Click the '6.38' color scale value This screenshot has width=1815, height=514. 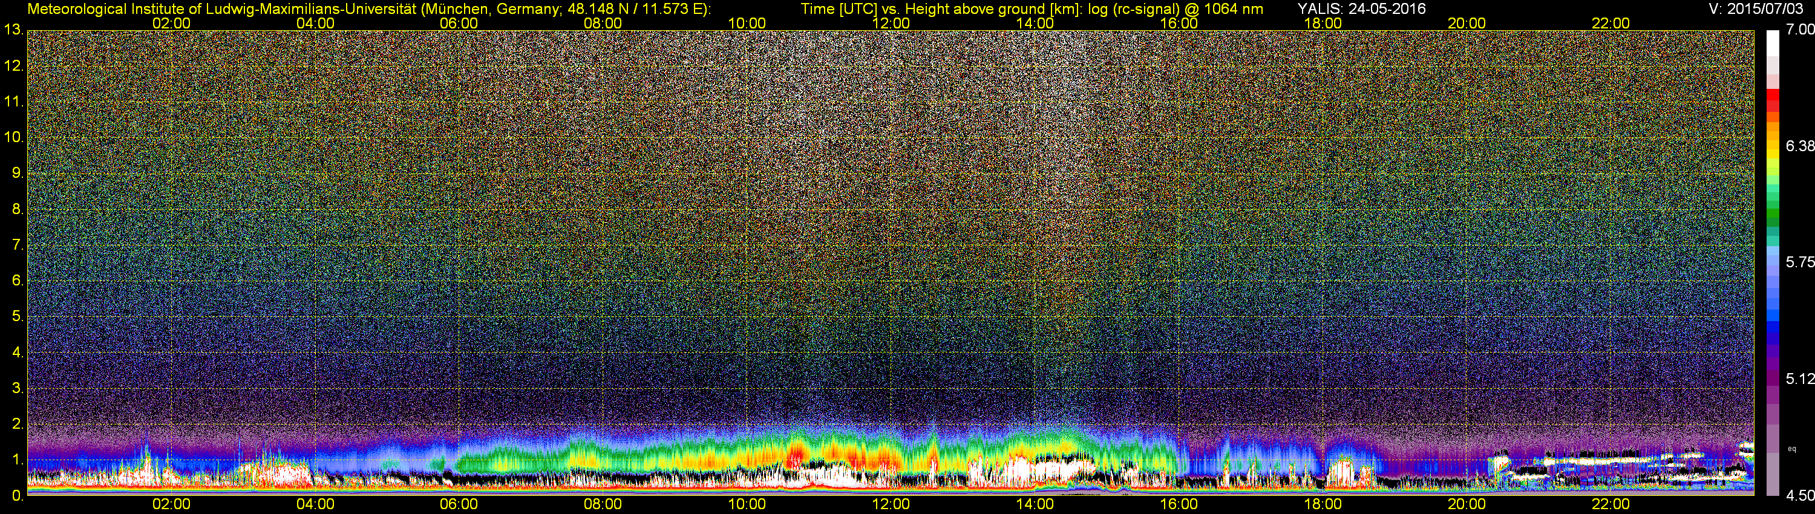click(x=1800, y=146)
